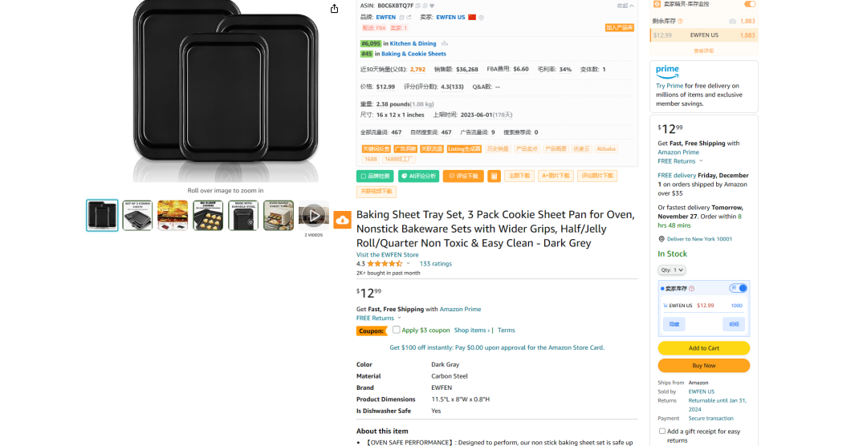The height and width of the screenshot is (446, 867).
Task: Click the orange cloud download icon
Action: (x=342, y=220)
